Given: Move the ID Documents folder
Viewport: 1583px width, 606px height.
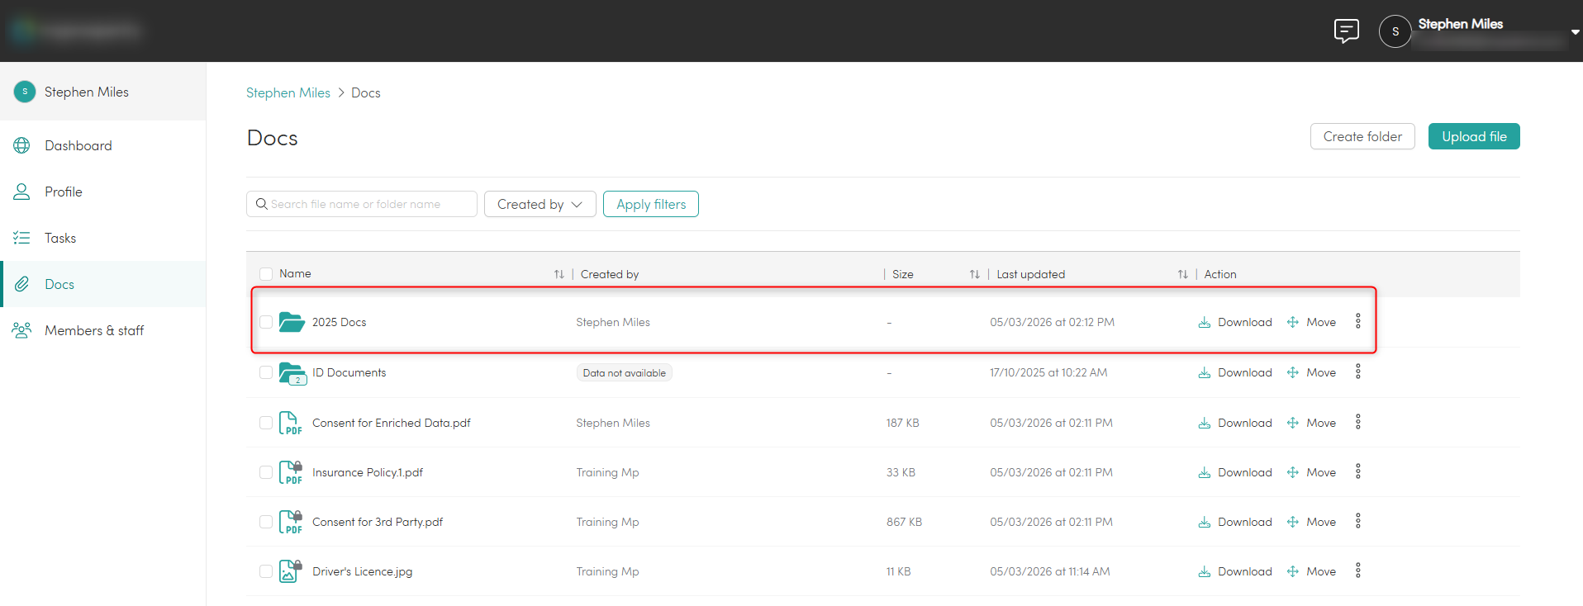Looking at the screenshot, I should [x=1311, y=372].
